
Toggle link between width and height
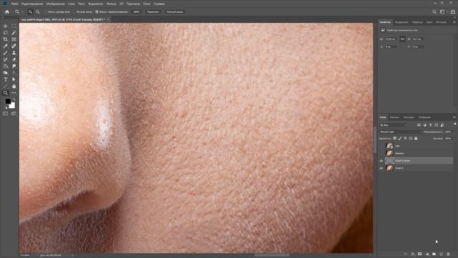[402, 39]
